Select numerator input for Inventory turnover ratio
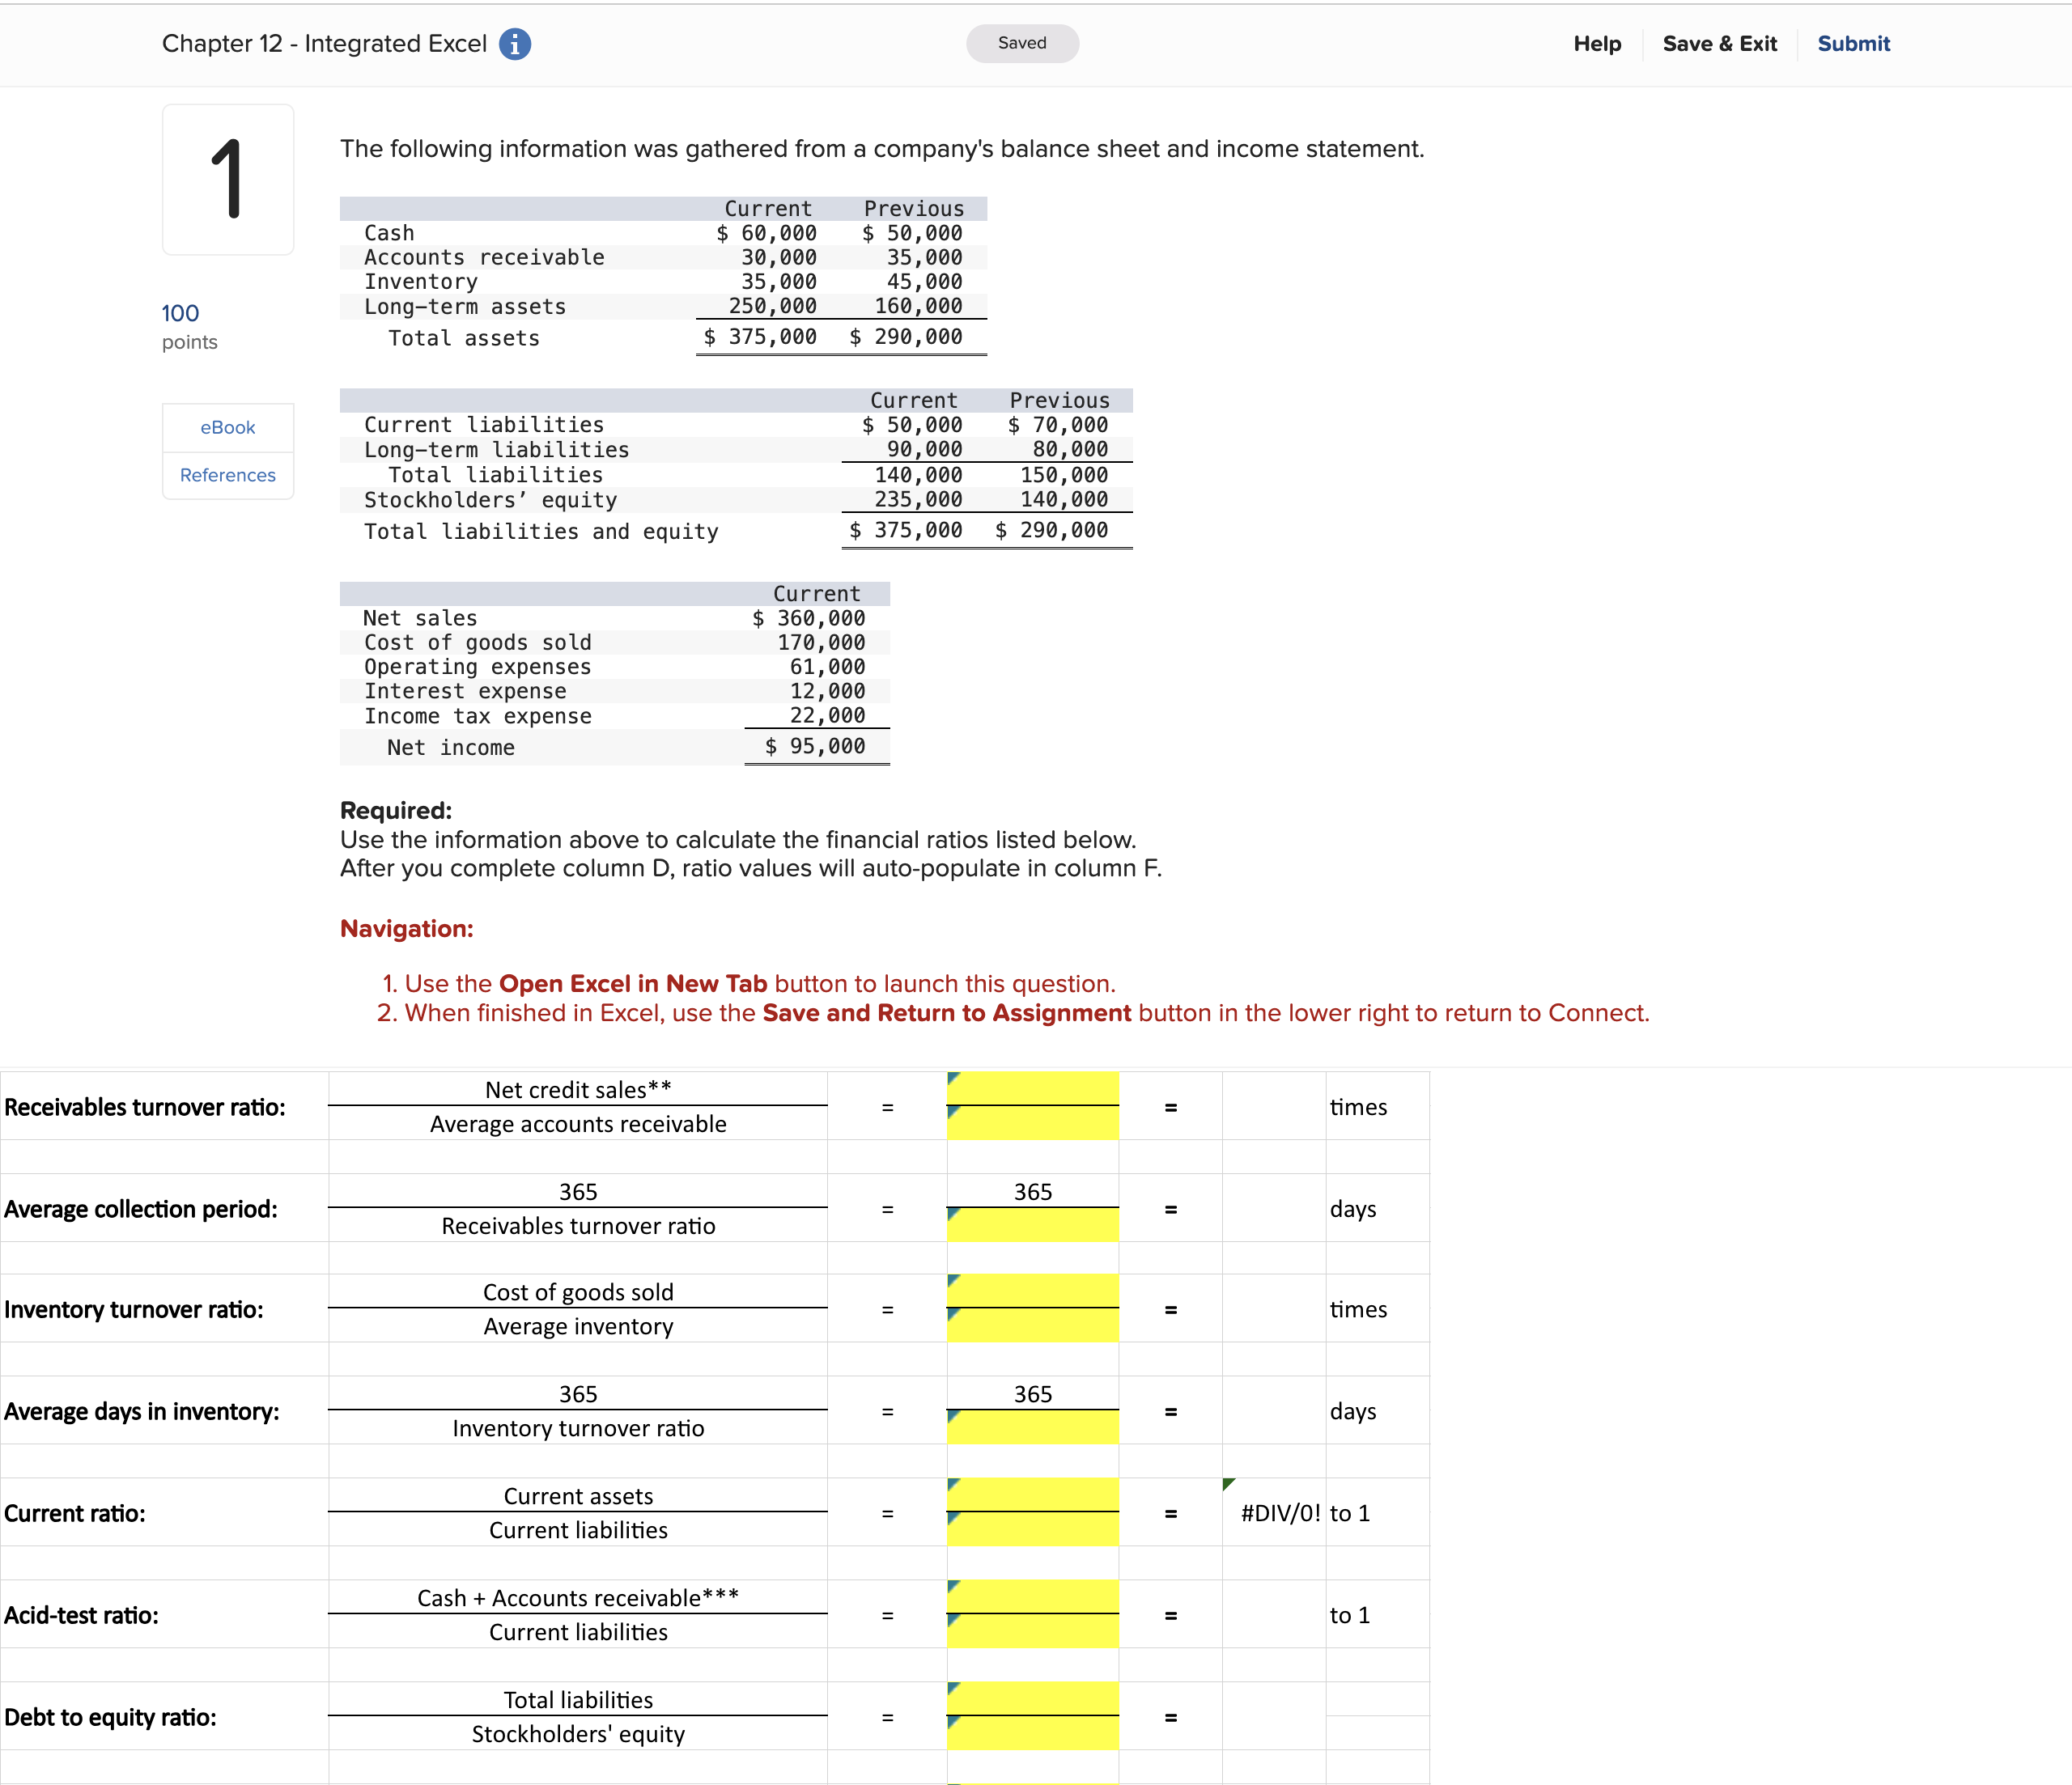Viewport: 2072px width, 1785px height. pyautogui.click(x=1032, y=1291)
